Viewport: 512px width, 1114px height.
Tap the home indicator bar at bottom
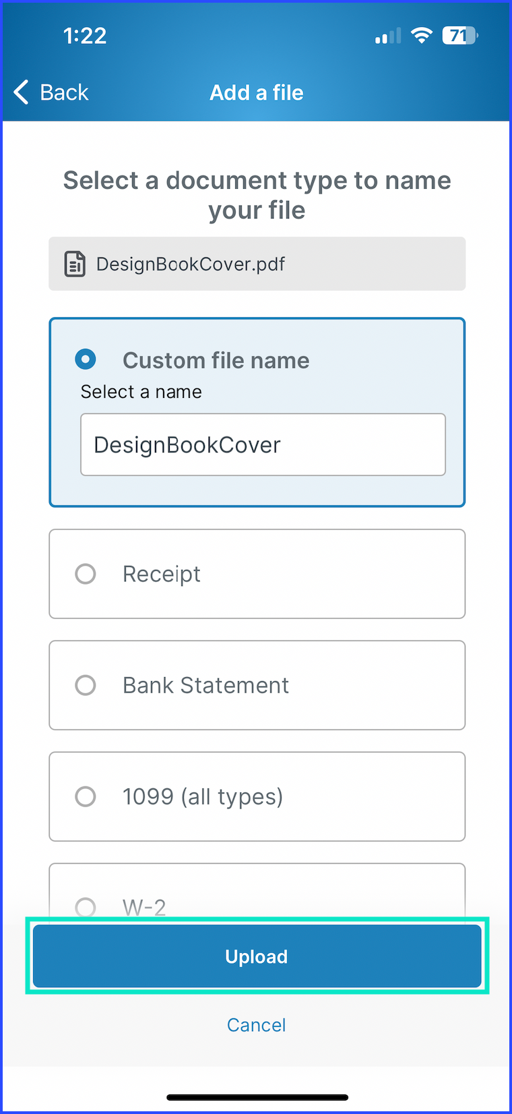pyautogui.click(x=257, y=1098)
